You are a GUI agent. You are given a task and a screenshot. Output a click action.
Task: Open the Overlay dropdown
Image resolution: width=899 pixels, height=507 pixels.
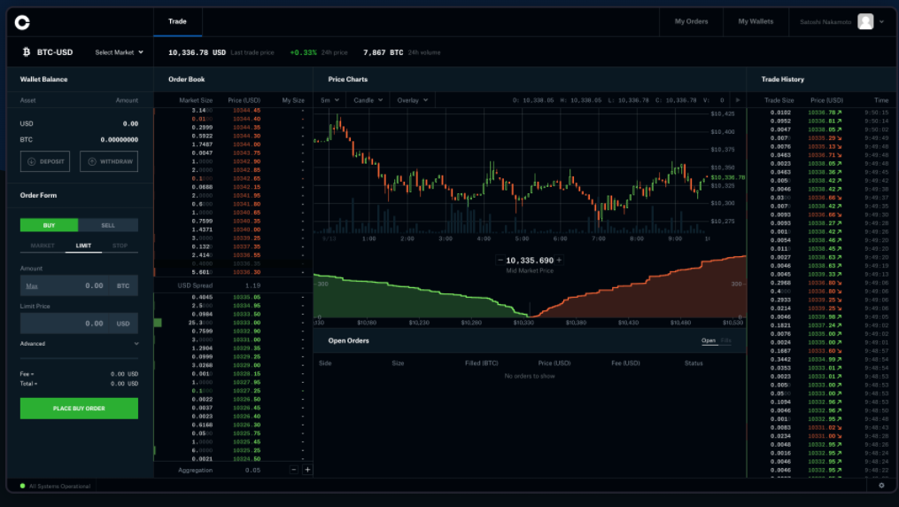(412, 100)
